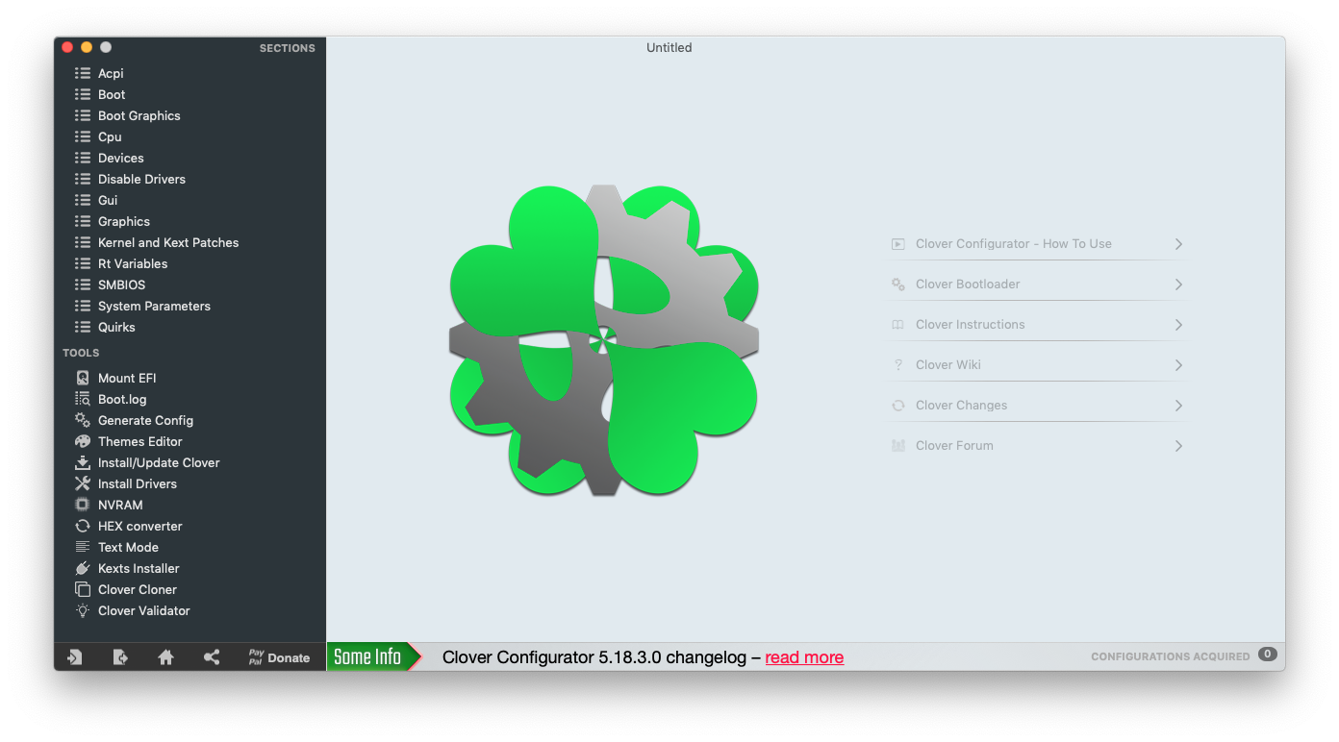This screenshot has height=742, width=1339.
Task: Click the Boot.log magnifier icon
Action: [83, 399]
